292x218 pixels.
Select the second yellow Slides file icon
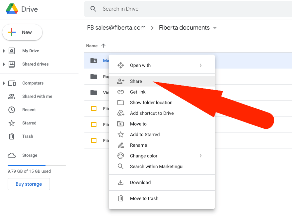point(94,124)
